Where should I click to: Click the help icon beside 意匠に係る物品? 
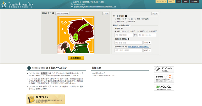click(128, 39)
